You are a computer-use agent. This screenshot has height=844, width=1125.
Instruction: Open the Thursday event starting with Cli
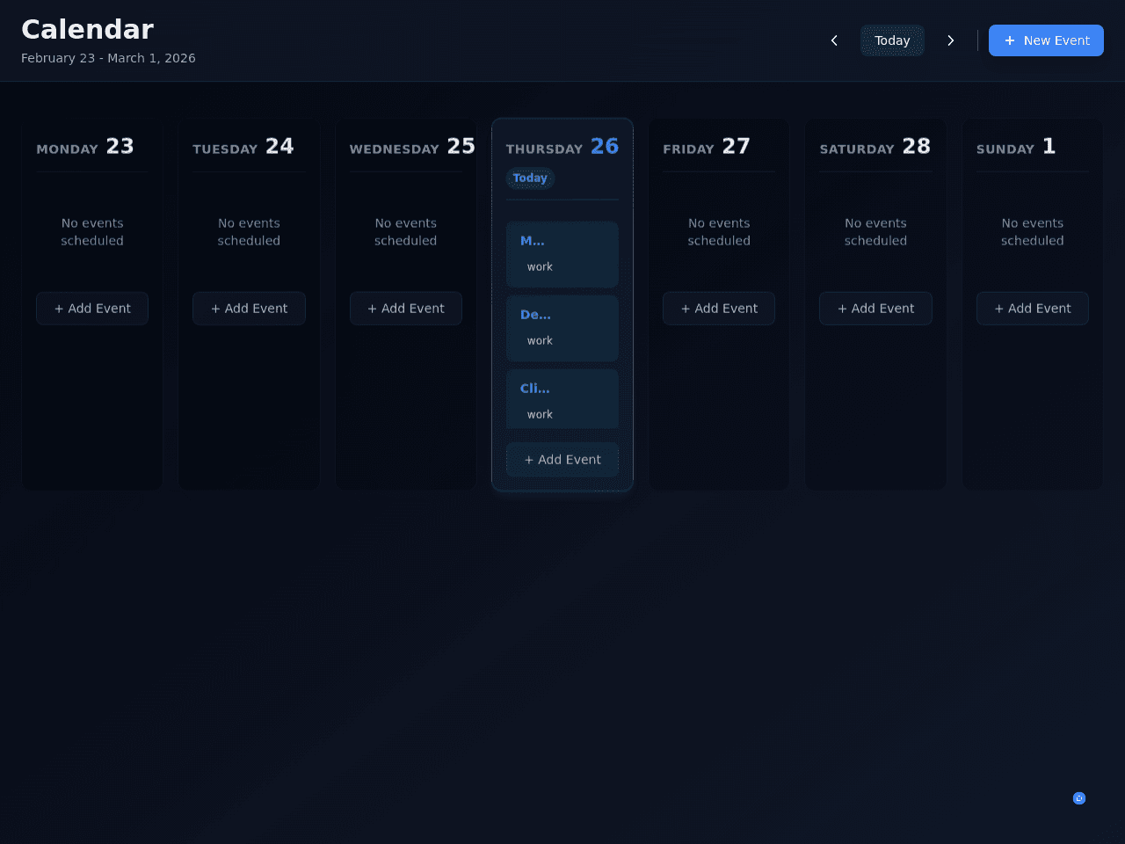[x=562, y=399]
